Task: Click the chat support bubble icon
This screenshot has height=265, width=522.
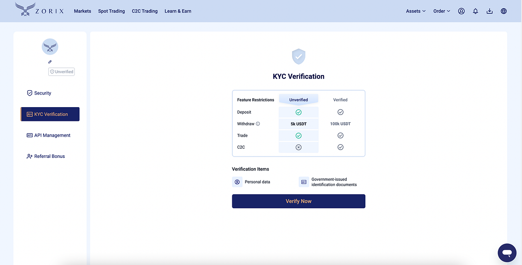Action: [x=507, y=252]
